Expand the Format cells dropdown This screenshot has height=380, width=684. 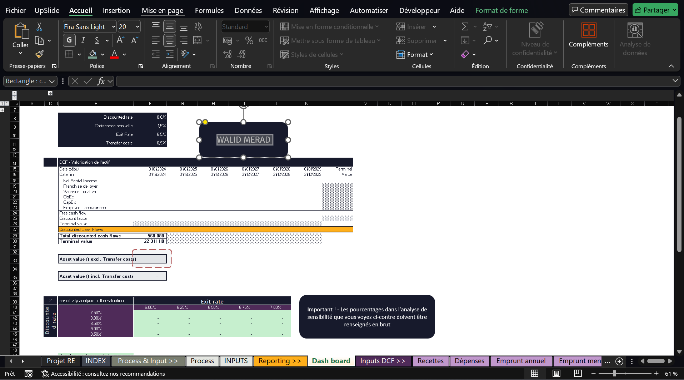click(415, 55)
